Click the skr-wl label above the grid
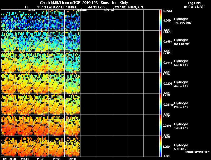Screen dimensions: 211x160 109,10
